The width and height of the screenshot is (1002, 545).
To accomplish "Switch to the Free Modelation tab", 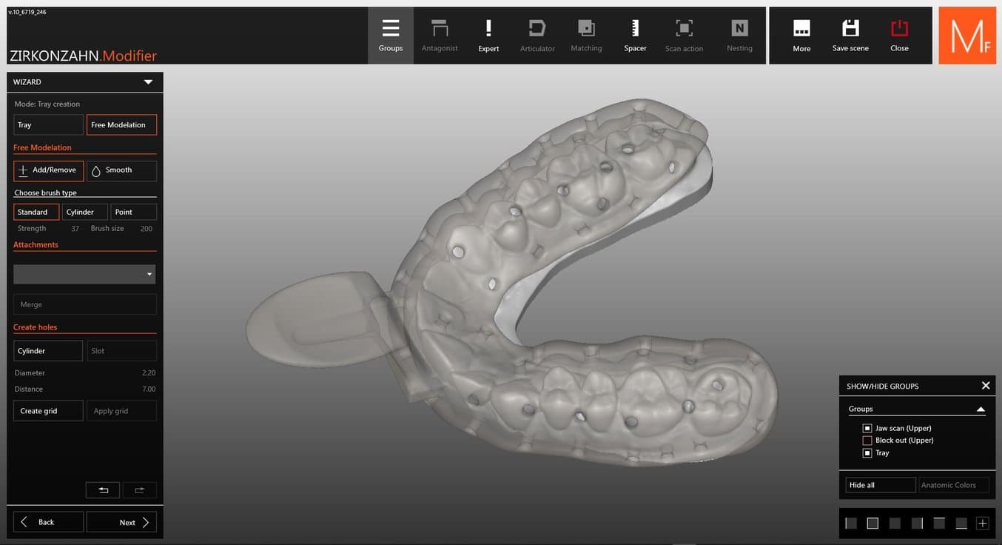I will pyautogui.click(x=121, y=125).
